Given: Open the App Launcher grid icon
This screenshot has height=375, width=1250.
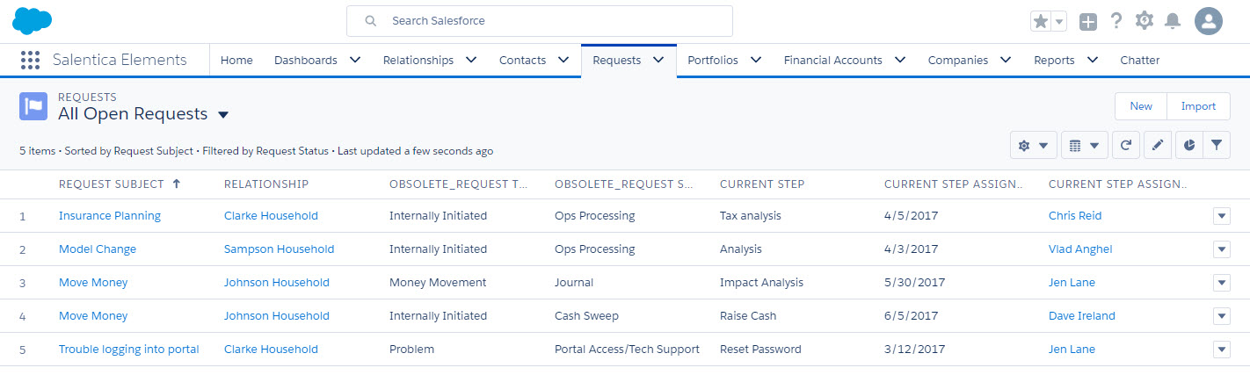Looking at the screenshot, I should pyautogui.click(x=30, y=61).
